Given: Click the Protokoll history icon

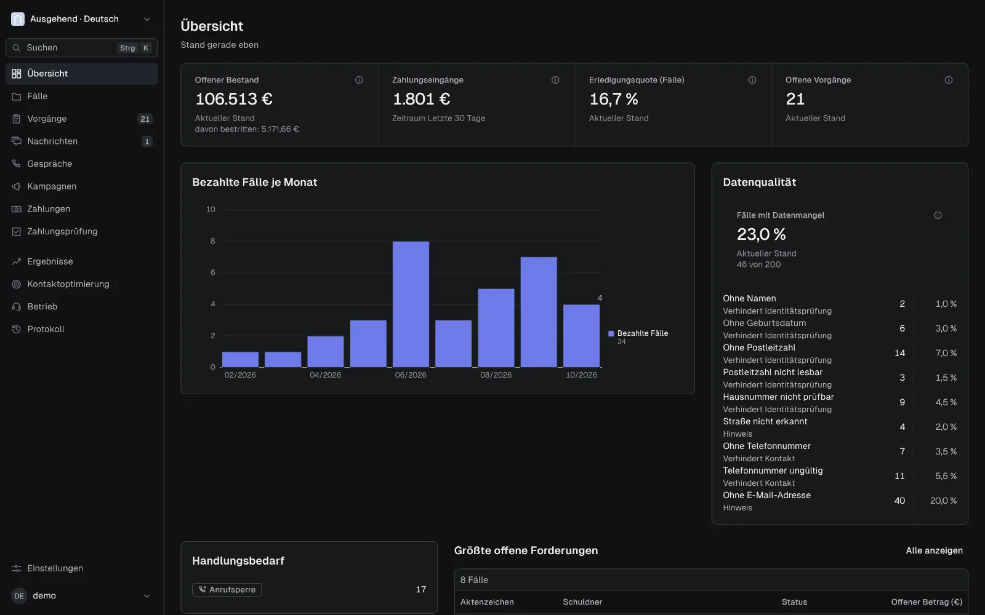Looking at the screenshot, I should pyautogui.click(x=17, y=330).
